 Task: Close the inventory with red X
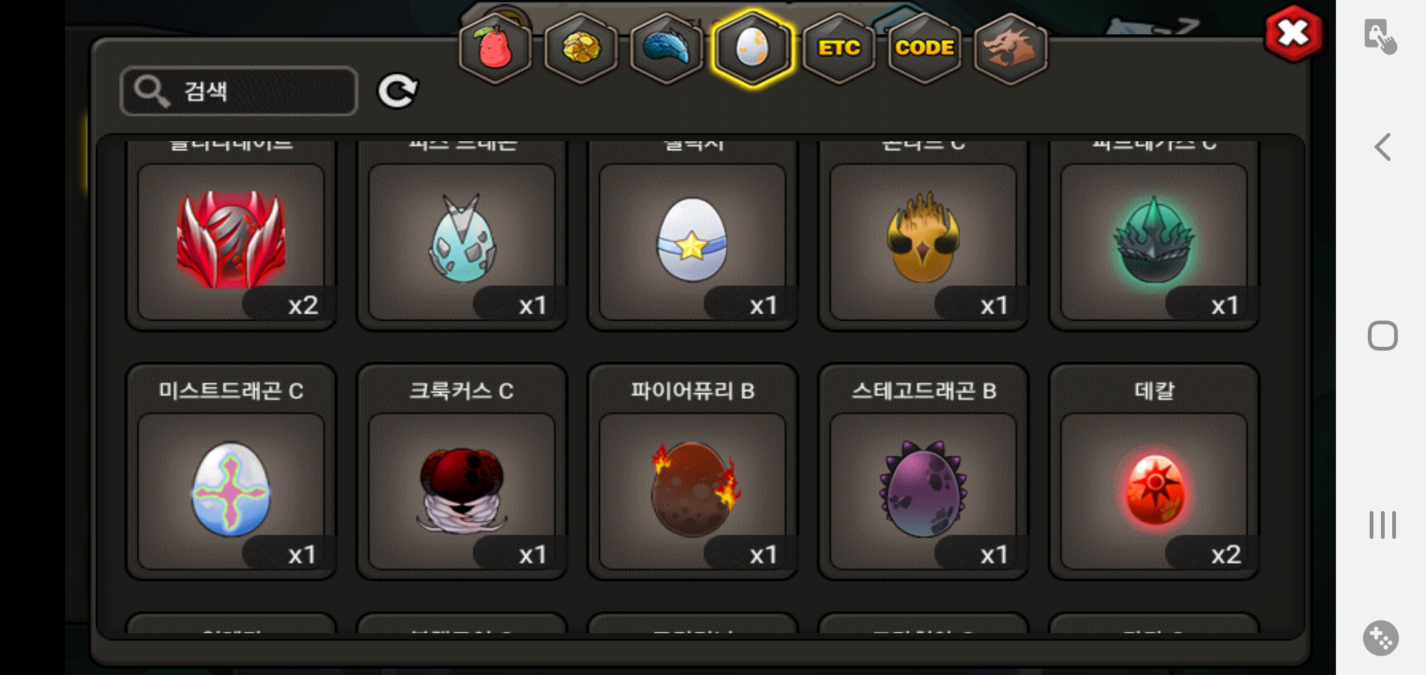[x=1293, y=34]
